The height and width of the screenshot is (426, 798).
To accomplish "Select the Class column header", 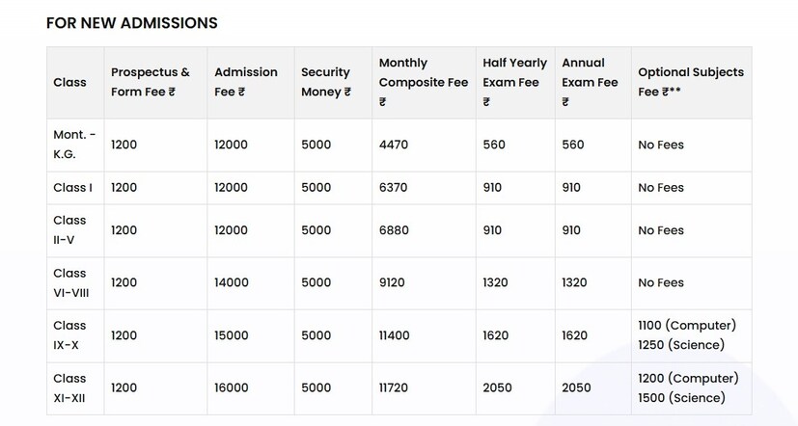I will click(x=69, y=82).
